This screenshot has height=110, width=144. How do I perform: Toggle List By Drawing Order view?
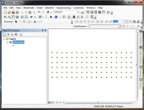(x=4, y=34)
